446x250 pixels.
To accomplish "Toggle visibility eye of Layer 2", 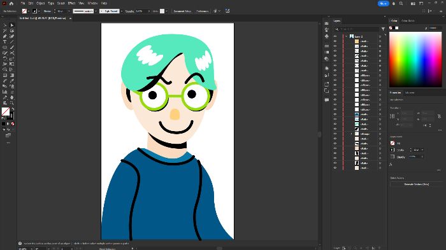I will click(x=335, y=36).
